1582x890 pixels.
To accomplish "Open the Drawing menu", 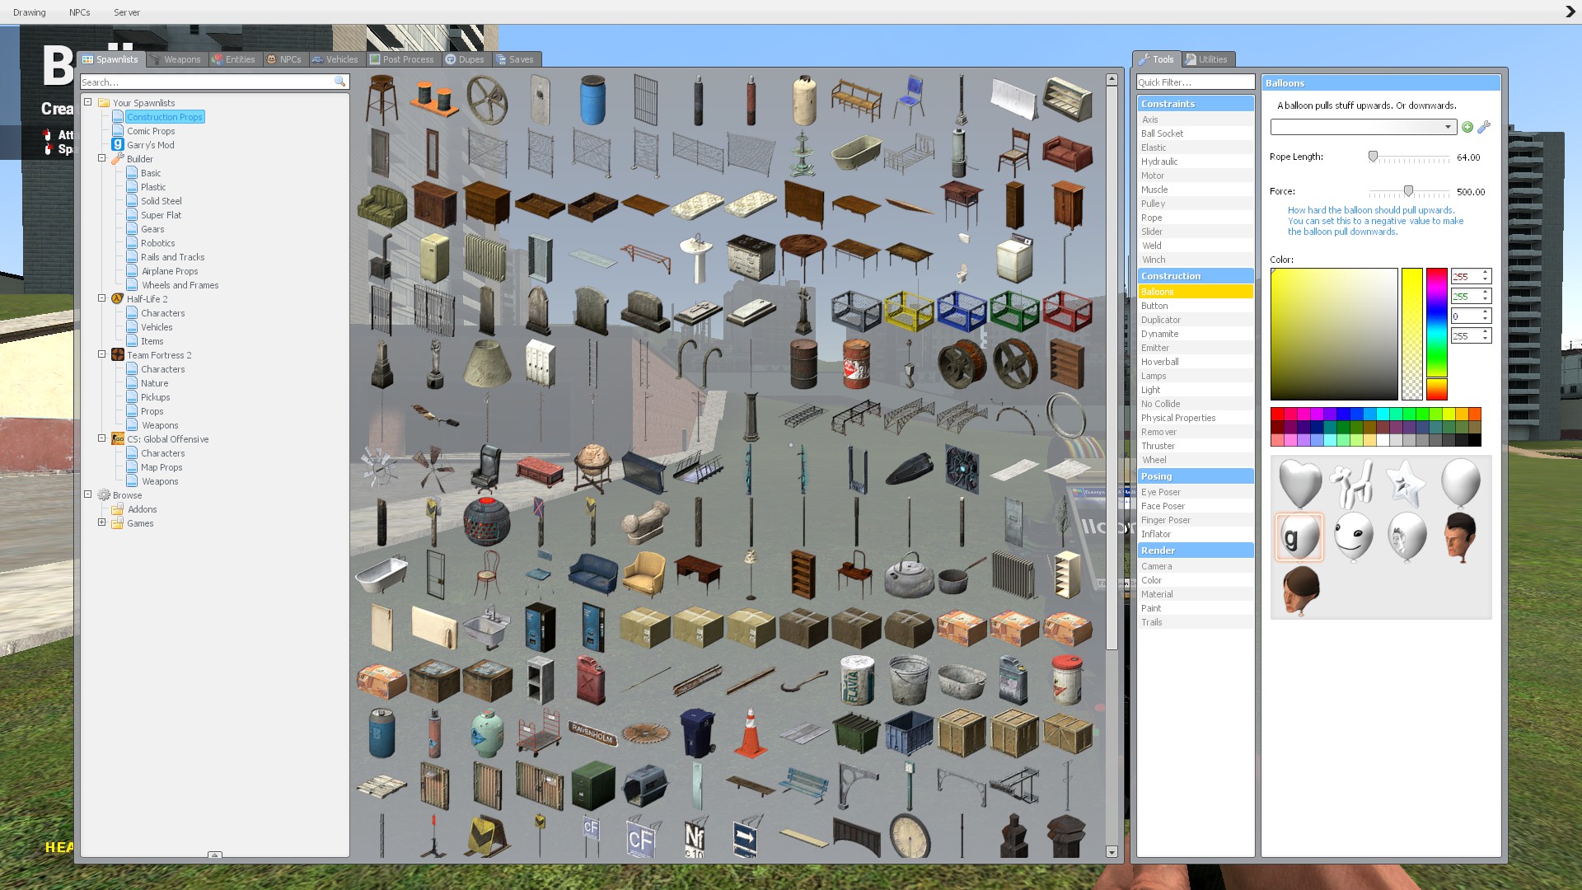I will click(30, 12).
